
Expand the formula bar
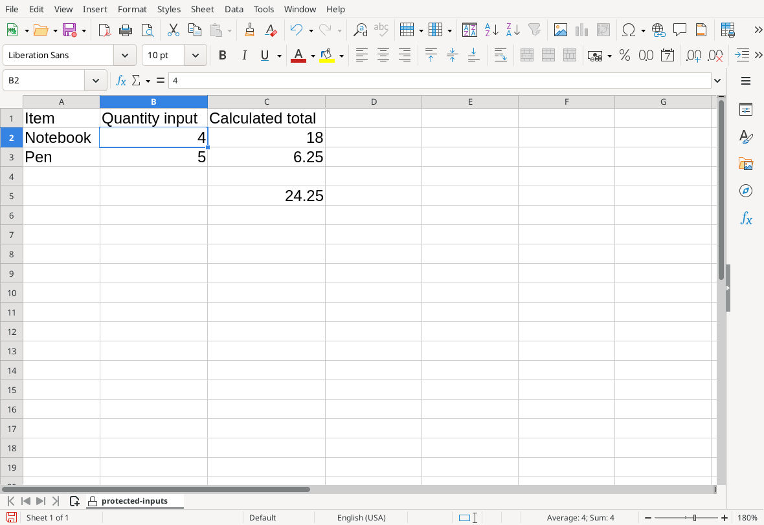[717, 81]
